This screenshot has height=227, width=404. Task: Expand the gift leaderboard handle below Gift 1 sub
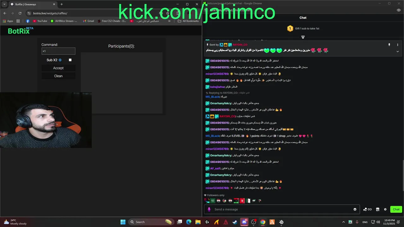click(x=303, y=37)
